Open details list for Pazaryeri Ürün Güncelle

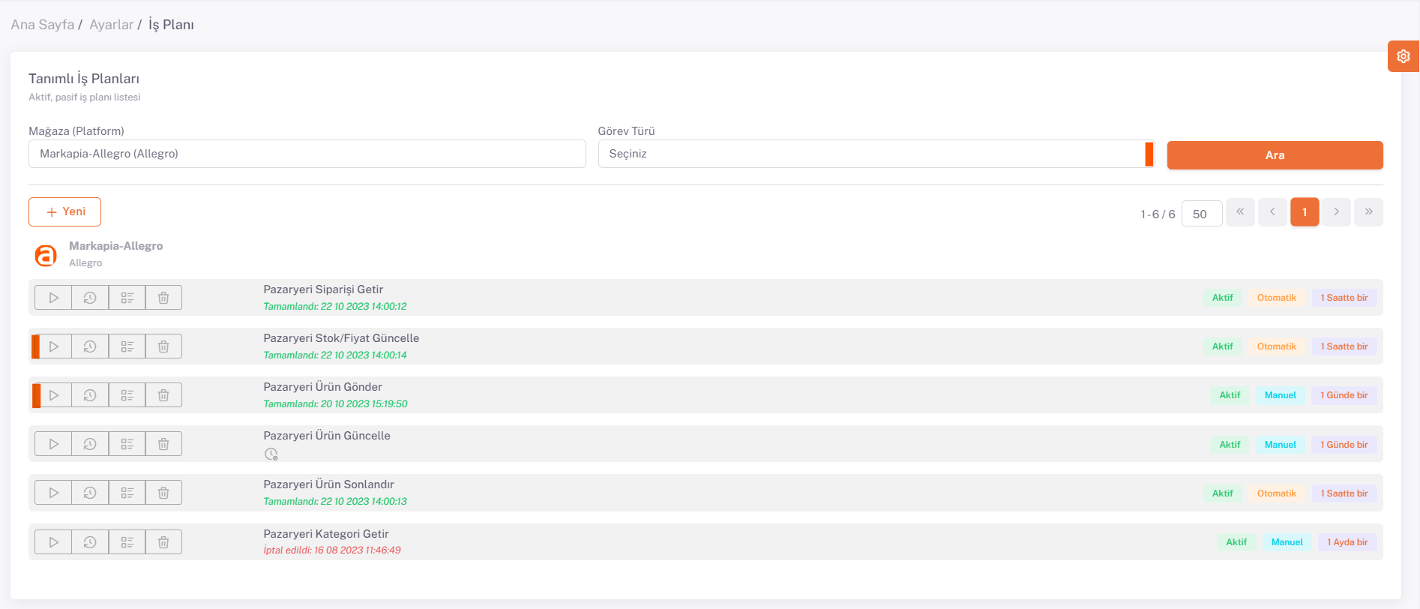coord(127,444)
